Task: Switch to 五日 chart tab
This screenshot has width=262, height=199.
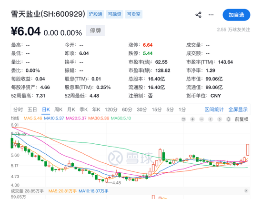Action: 32,109
